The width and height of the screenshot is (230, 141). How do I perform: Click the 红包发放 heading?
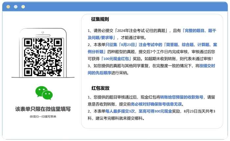pos(100,88)
